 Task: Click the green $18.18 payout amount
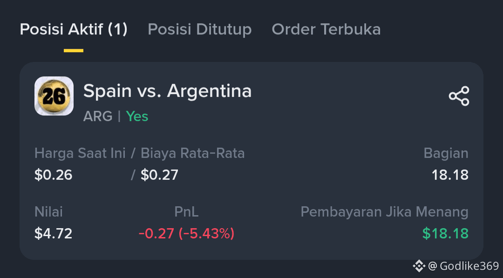[x=445, y=233]
